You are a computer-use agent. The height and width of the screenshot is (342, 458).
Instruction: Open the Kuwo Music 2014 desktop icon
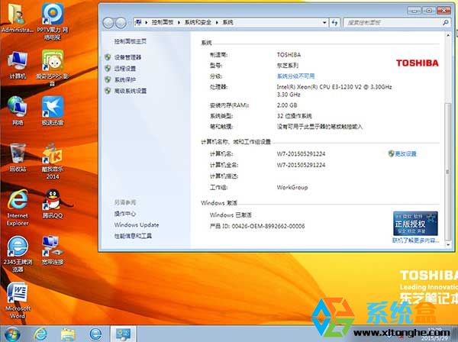coord(53,161)
